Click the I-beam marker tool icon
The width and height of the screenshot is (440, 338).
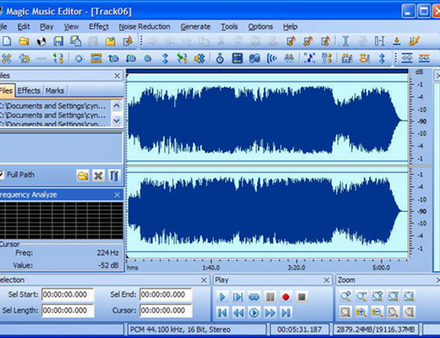click(x=345, y=41)
